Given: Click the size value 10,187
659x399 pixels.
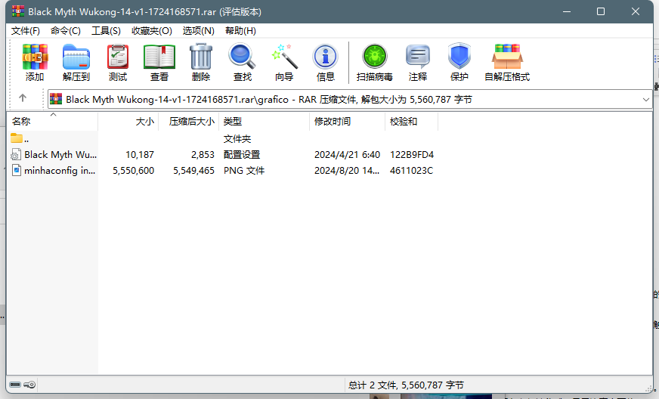Looking at the screenshot, I should coord(140,155).
